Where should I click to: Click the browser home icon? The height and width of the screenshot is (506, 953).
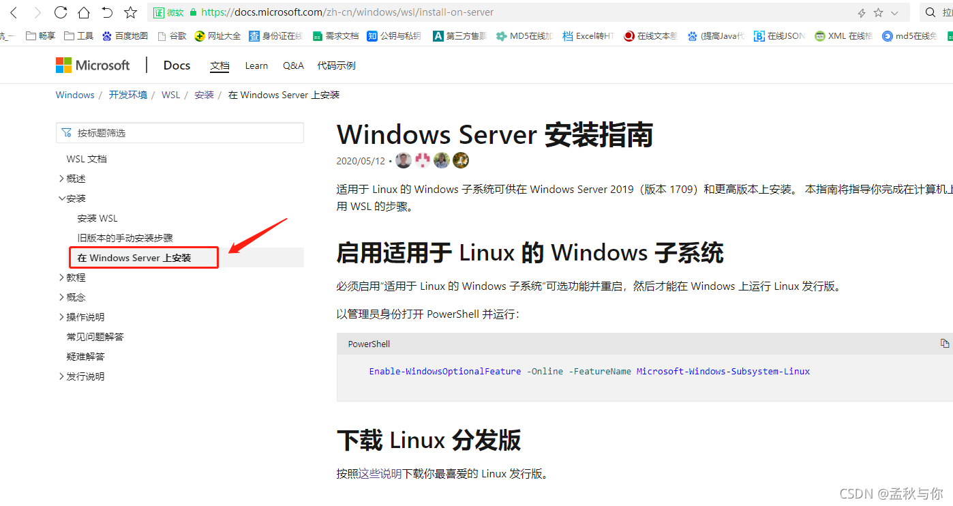click(x=83, y=12)
